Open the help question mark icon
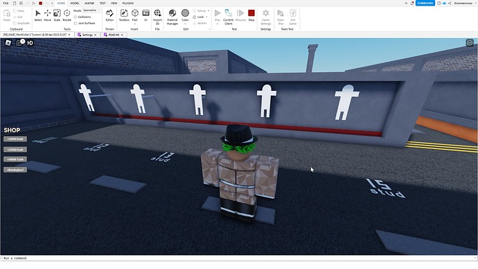This screenshot has height=269, width=478. [x=439, y=3]
